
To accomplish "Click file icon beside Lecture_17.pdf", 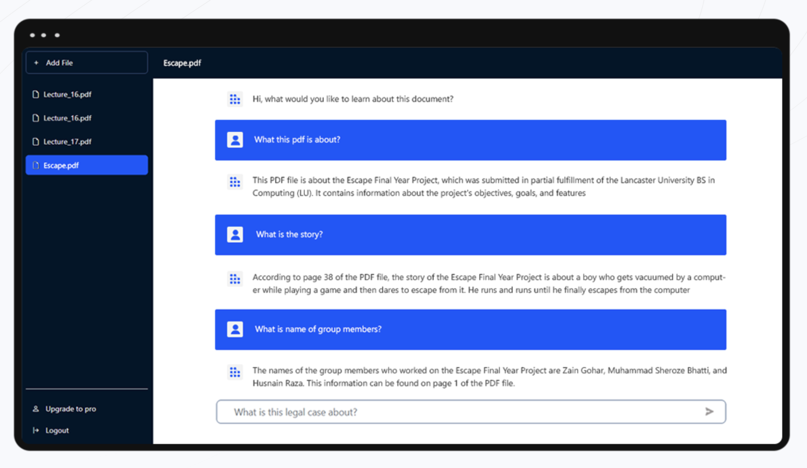I will pyautogui.click(x=36, y=141).
